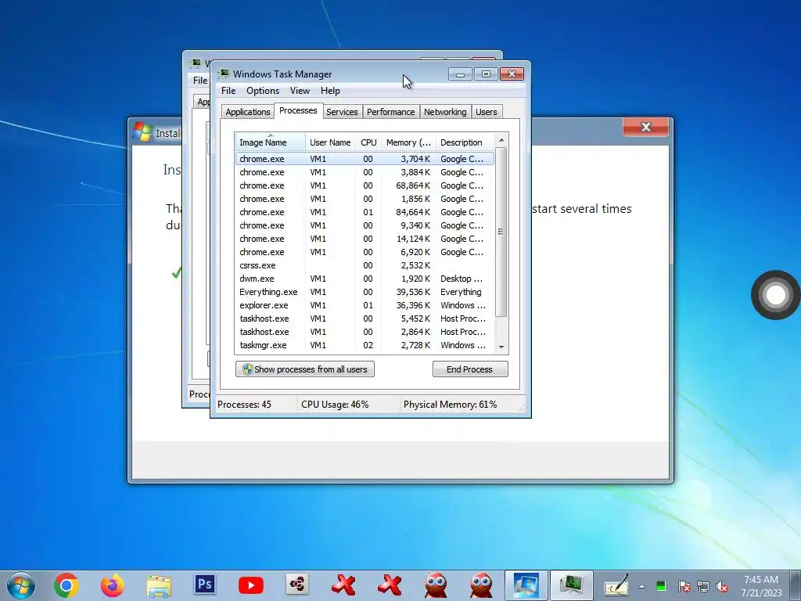Image resolution: width=801 pixels, height=601 pixels.
Task: Launch Google Chrome from the taskbar
Action: click(66, 585)
